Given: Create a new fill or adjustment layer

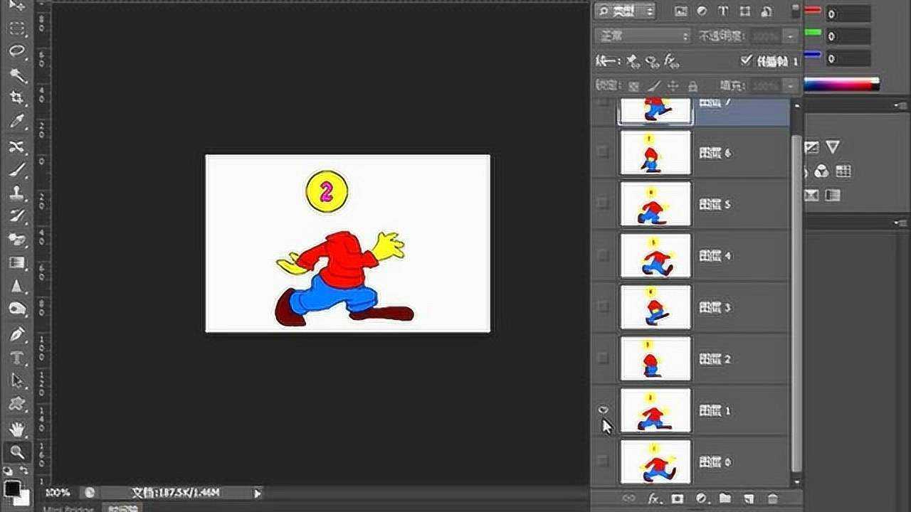Looking at the screenshot, I should [x=702, y=498].
